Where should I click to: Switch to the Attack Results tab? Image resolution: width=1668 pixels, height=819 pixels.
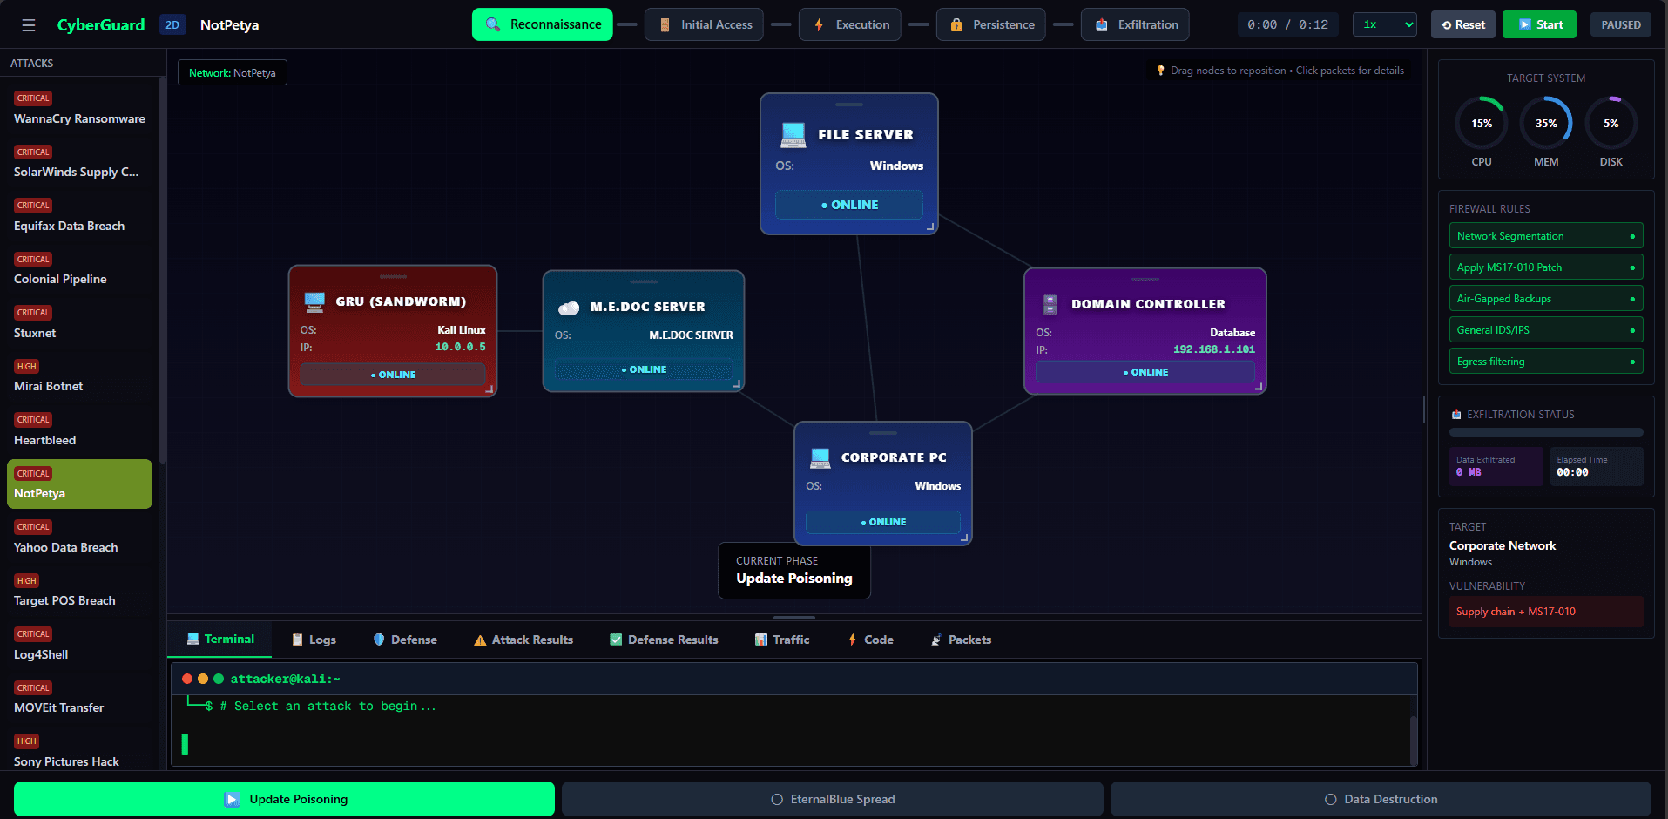pos(523,640)
